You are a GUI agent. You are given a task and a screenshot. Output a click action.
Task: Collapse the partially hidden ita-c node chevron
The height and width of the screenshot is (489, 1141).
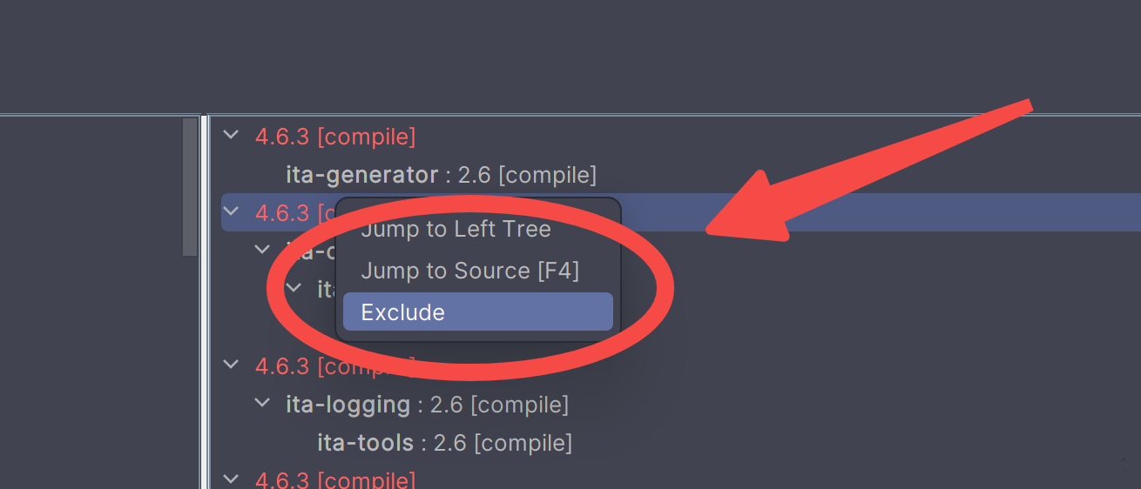tap(262, 251)
